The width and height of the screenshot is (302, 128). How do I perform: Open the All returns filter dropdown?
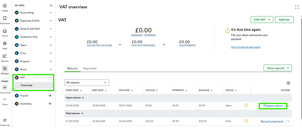pyautogui.click(x=87, y=83)
